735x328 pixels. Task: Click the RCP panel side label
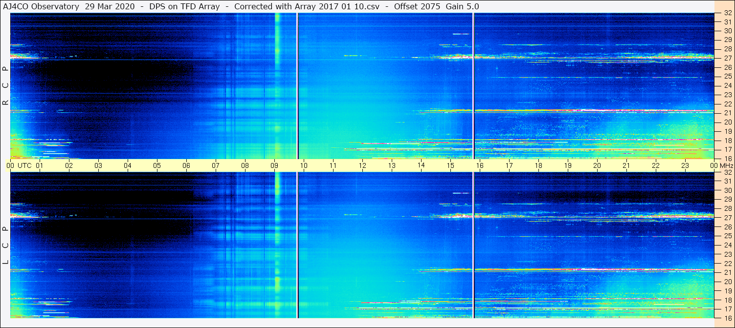coord(5,85)
